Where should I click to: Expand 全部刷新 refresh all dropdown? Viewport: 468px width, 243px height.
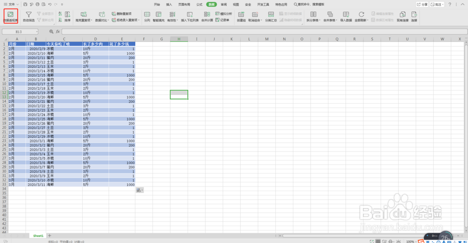click(x=368, y=21)
